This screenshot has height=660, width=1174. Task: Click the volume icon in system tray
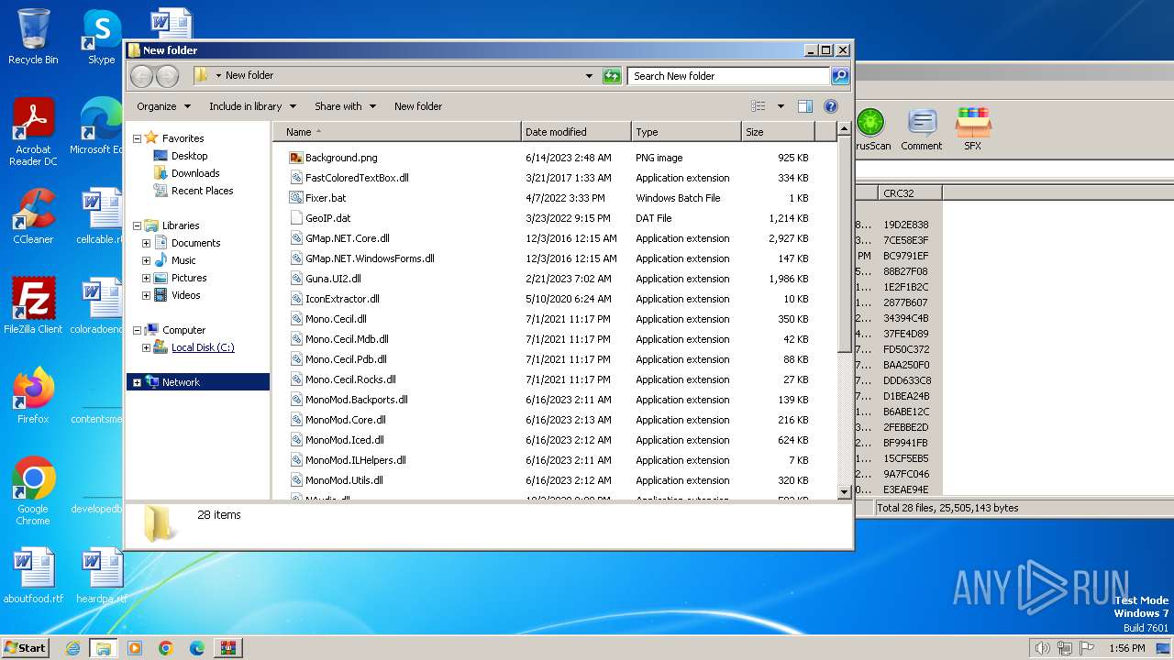pos(1042,648)
